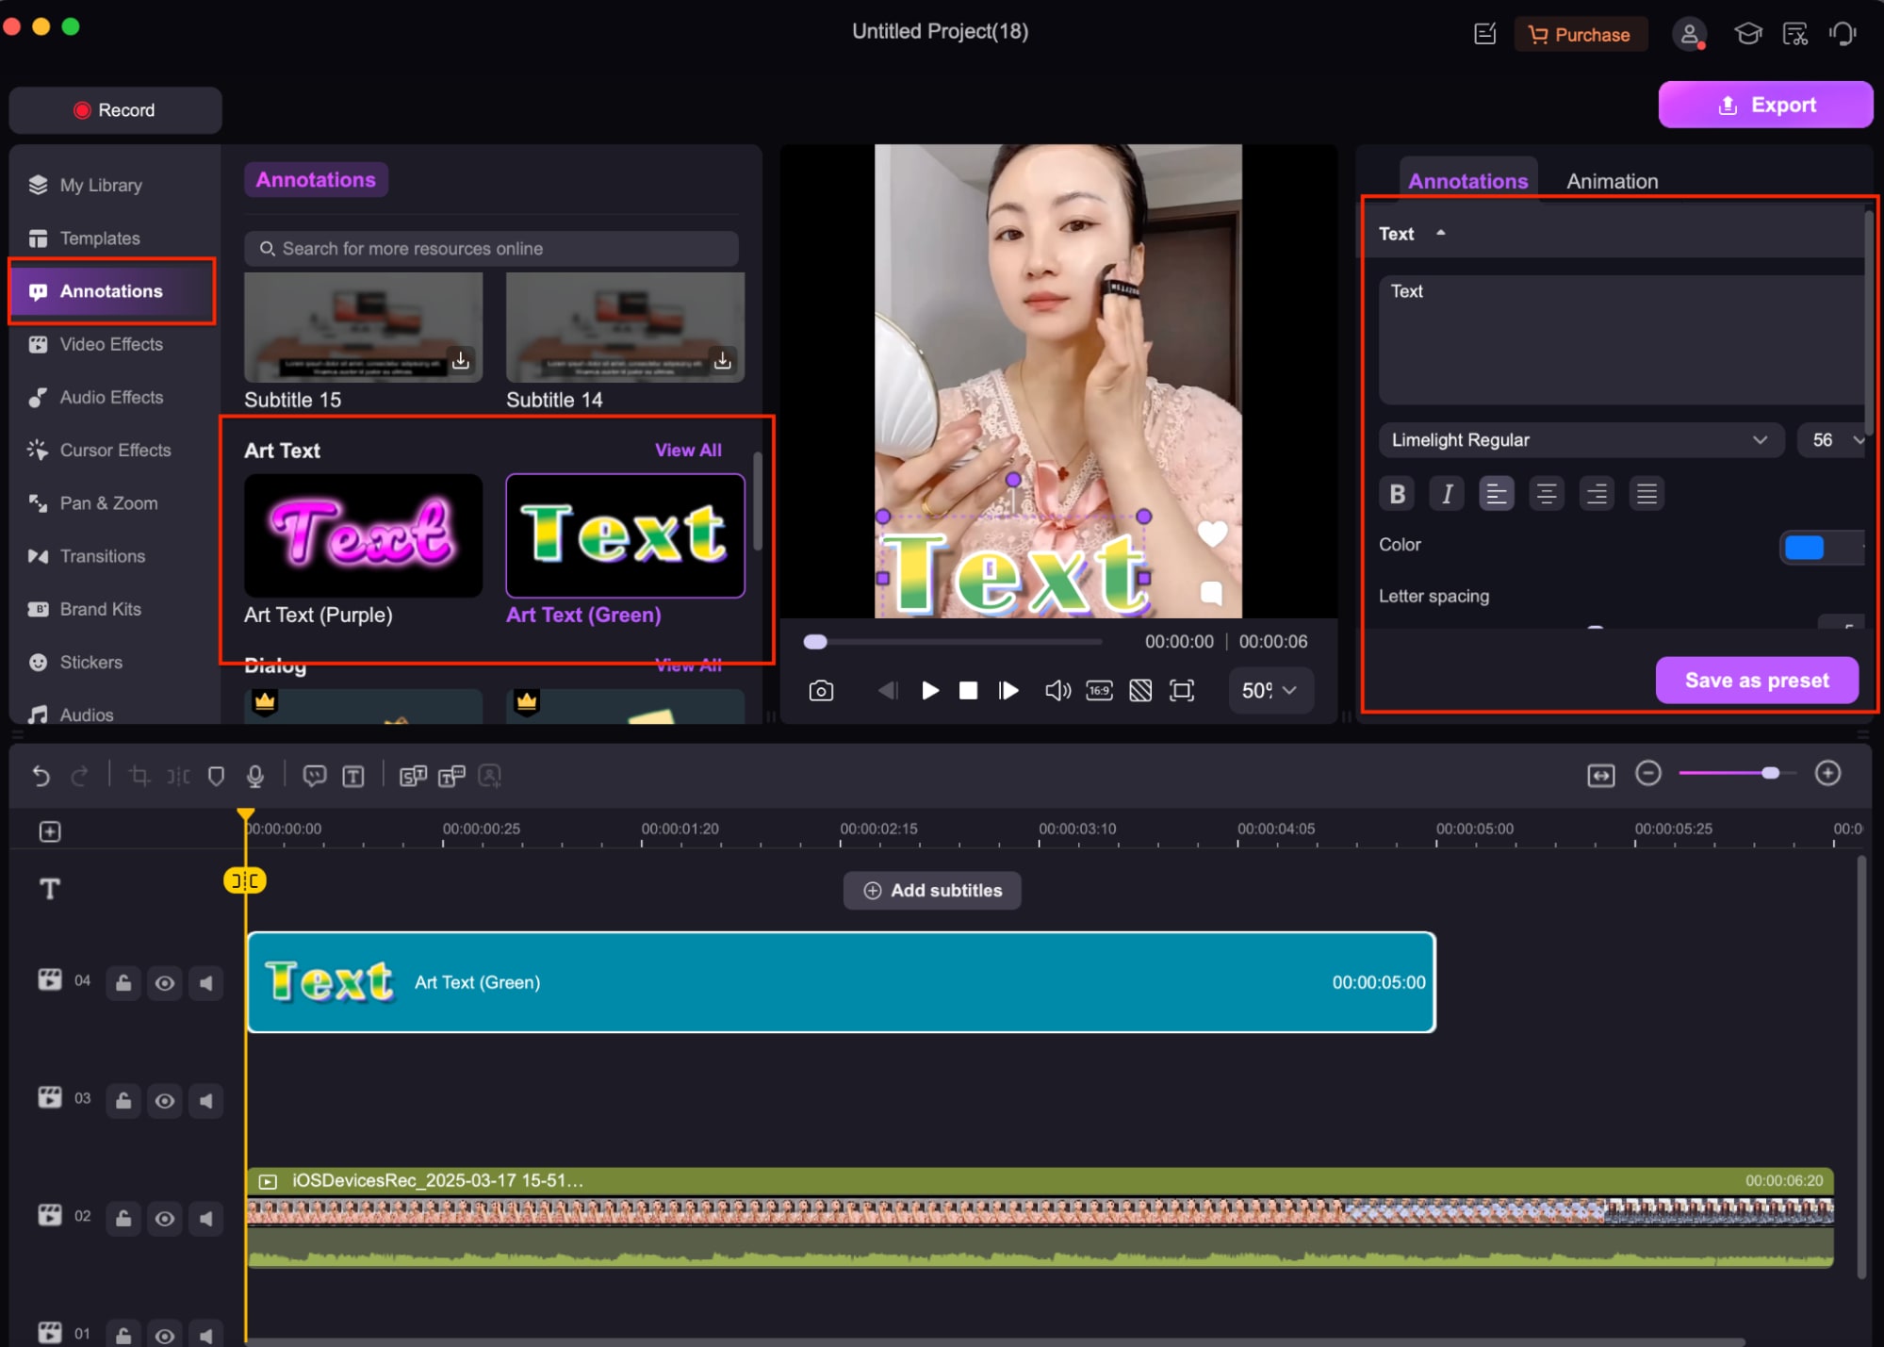Switch to the Animation tab
Screen dimensions: 1884x1347
[x=1612, y=181]
